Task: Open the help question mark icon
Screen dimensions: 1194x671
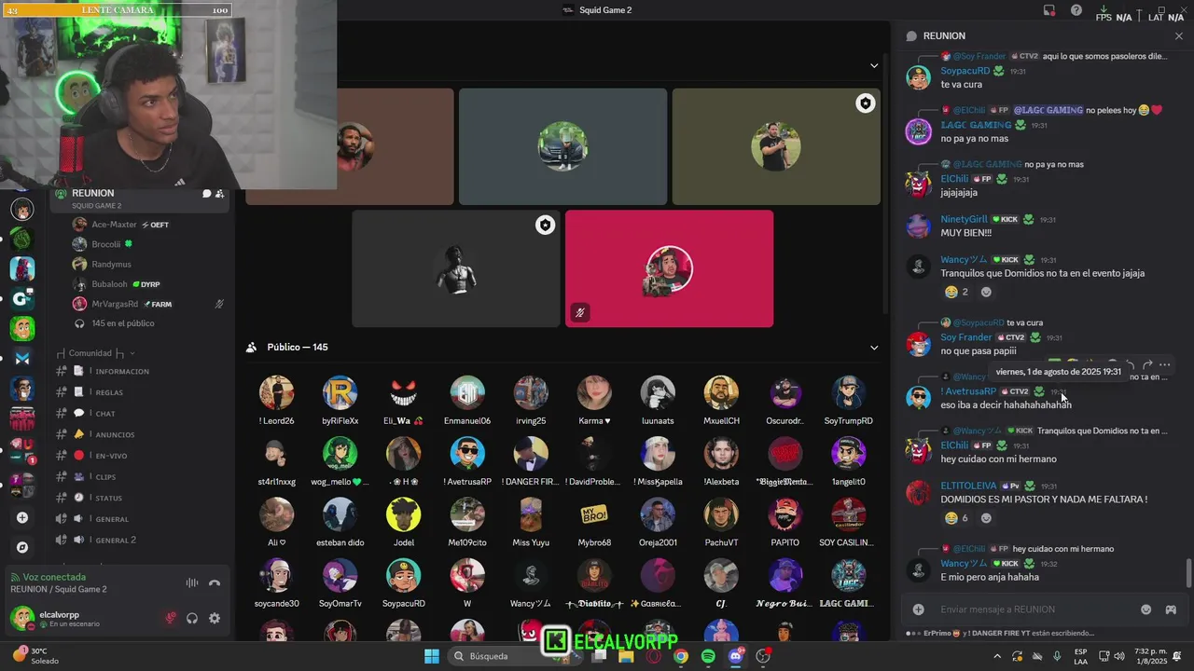Action: pyautogui.click(x=1076, y=10)
